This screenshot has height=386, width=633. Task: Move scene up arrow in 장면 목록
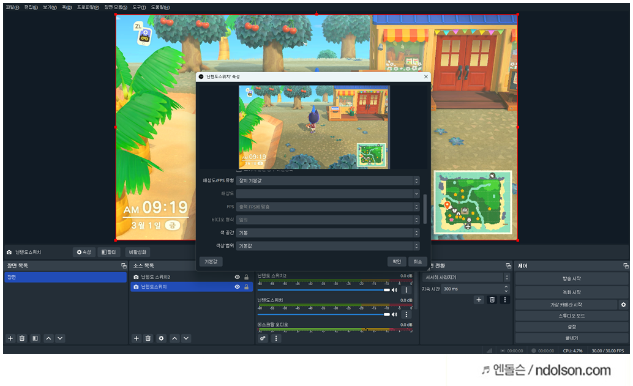[x=48, y=338]
